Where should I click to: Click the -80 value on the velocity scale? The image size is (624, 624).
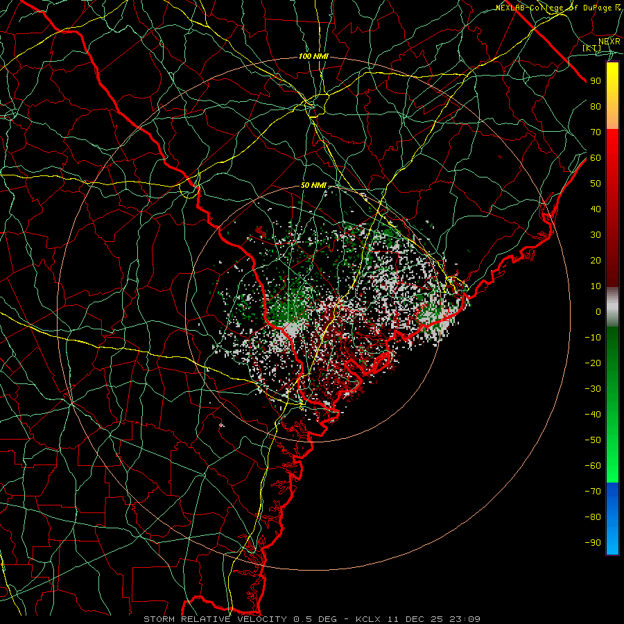pos(593,517)
